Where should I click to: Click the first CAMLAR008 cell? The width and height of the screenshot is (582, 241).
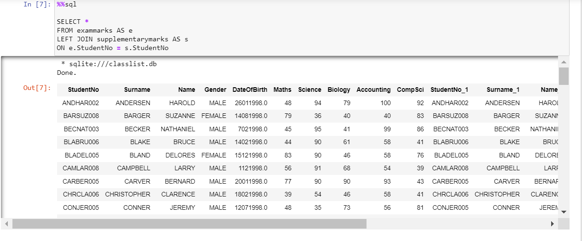click(x=81, y=168)
